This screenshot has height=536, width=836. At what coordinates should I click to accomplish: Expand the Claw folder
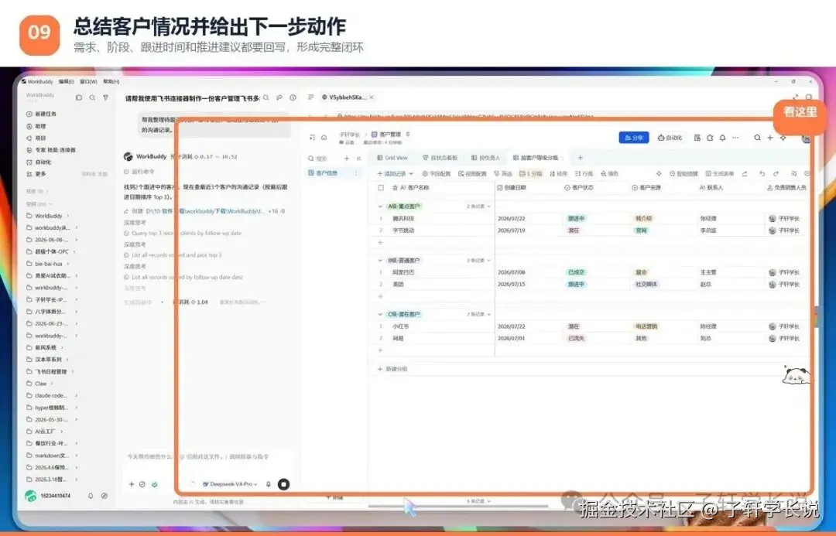click(x=52, y=384)
